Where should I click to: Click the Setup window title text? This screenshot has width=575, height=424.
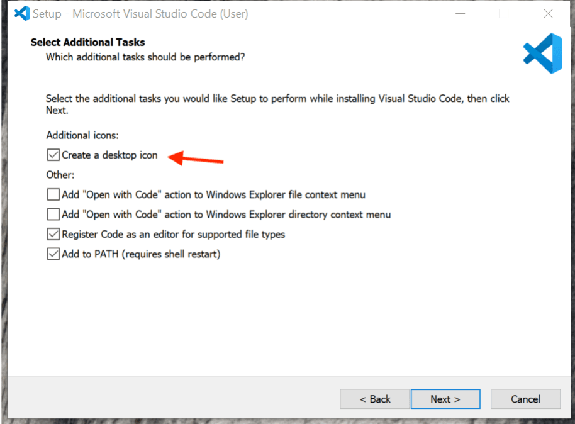tap(140, 13)
